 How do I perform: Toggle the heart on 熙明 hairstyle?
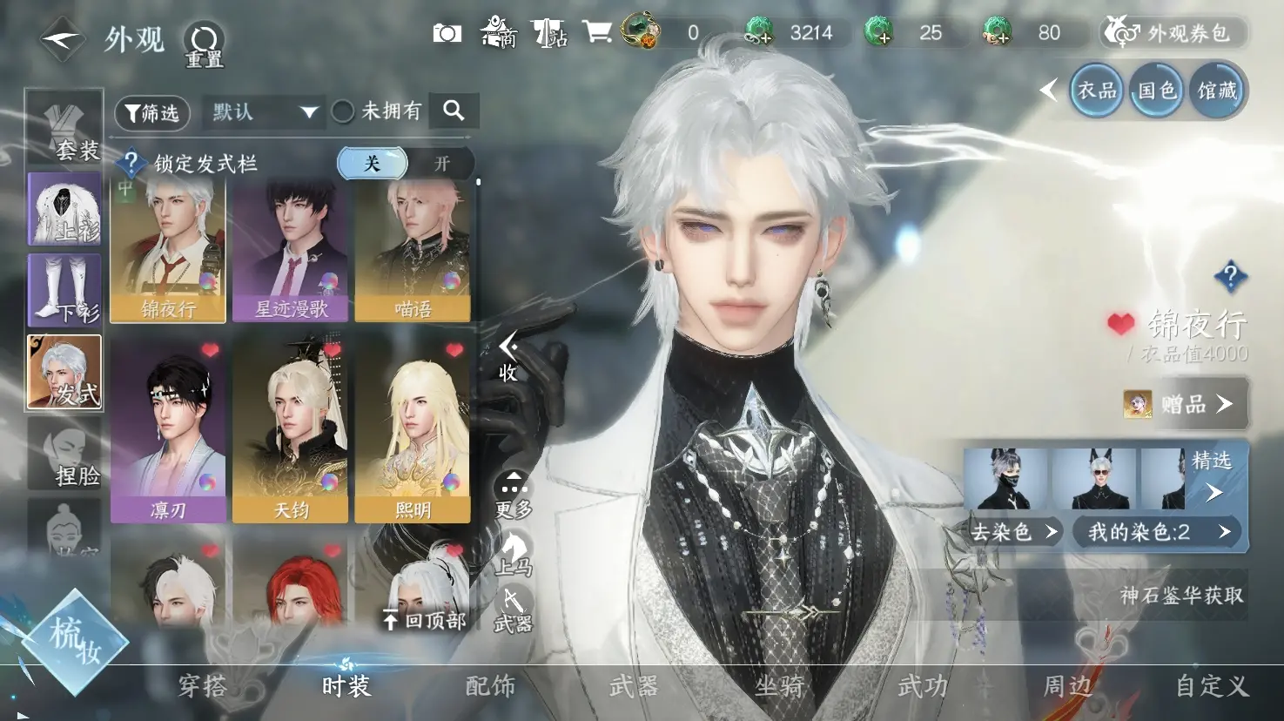[x=454, y=350]
